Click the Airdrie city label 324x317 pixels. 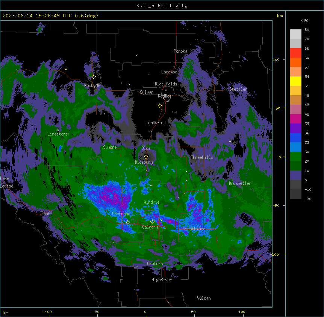click(x=152, y=202)
